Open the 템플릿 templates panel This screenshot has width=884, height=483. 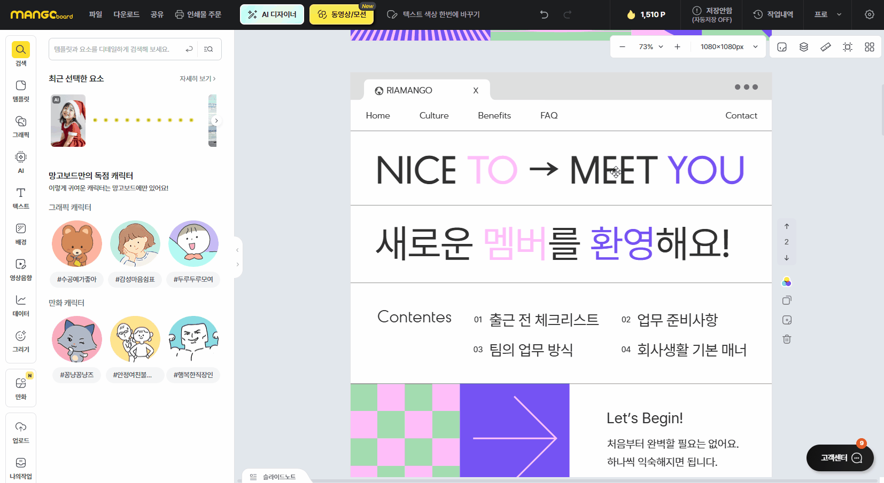click(21, 91)
